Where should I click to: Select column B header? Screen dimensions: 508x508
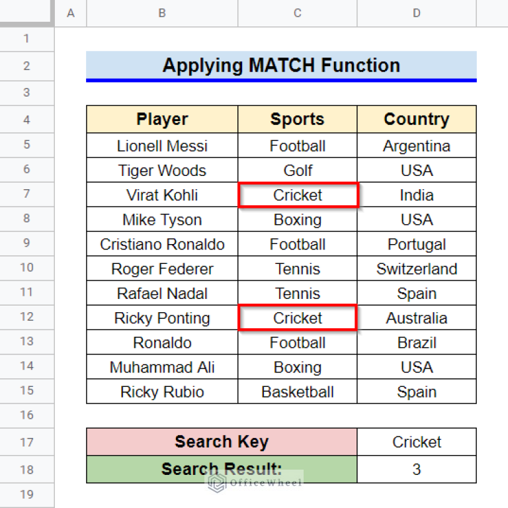pyautogui.click(x=162, y=13)
